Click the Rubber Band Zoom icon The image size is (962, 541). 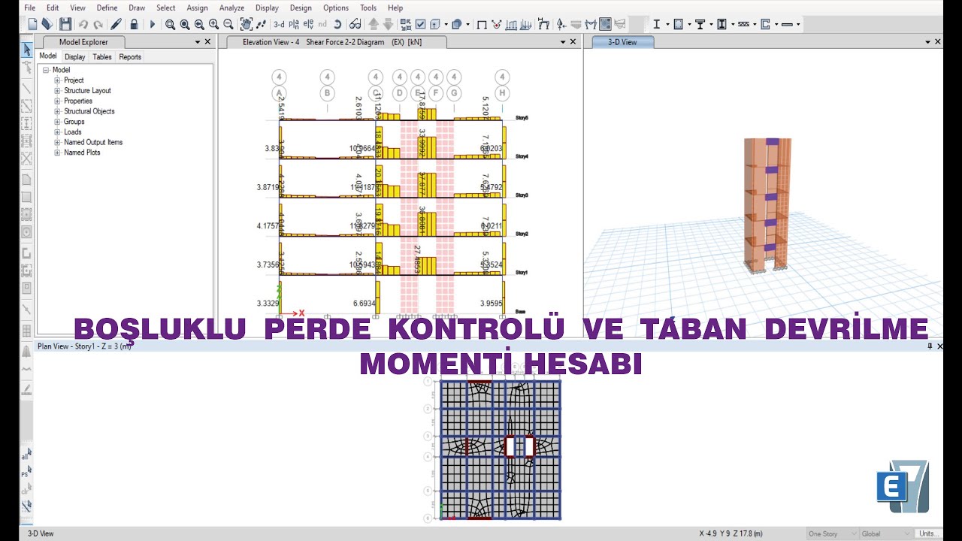(x=170, y=24)
